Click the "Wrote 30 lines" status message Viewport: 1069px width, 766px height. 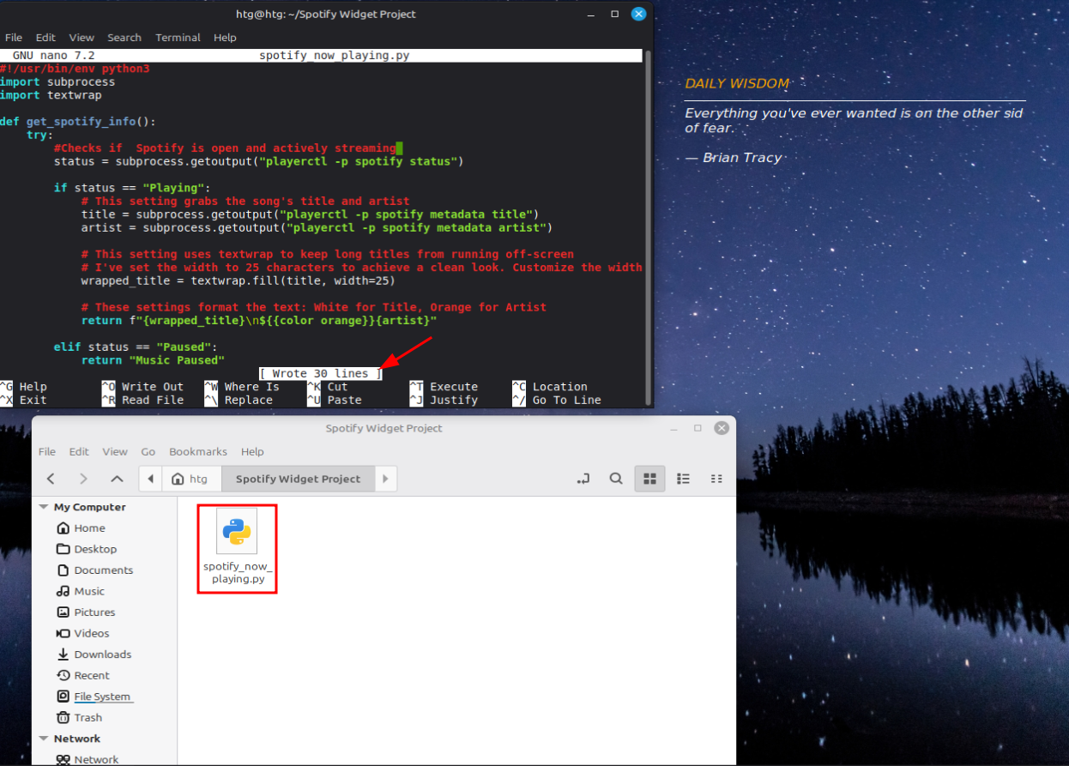pyautogui.click(x=321, y=373)
